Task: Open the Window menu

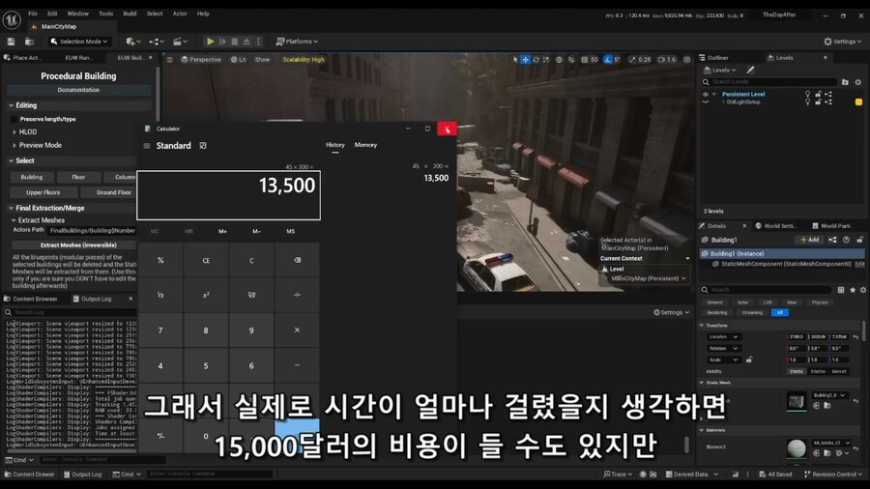Action: point(77,14)
